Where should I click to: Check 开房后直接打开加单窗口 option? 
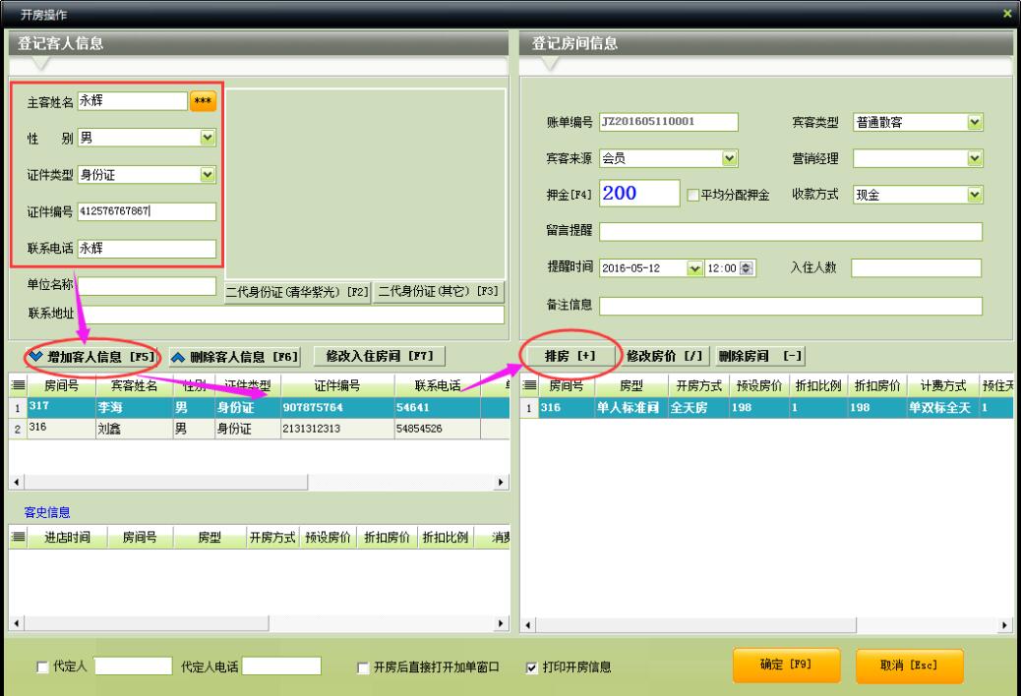363,667
